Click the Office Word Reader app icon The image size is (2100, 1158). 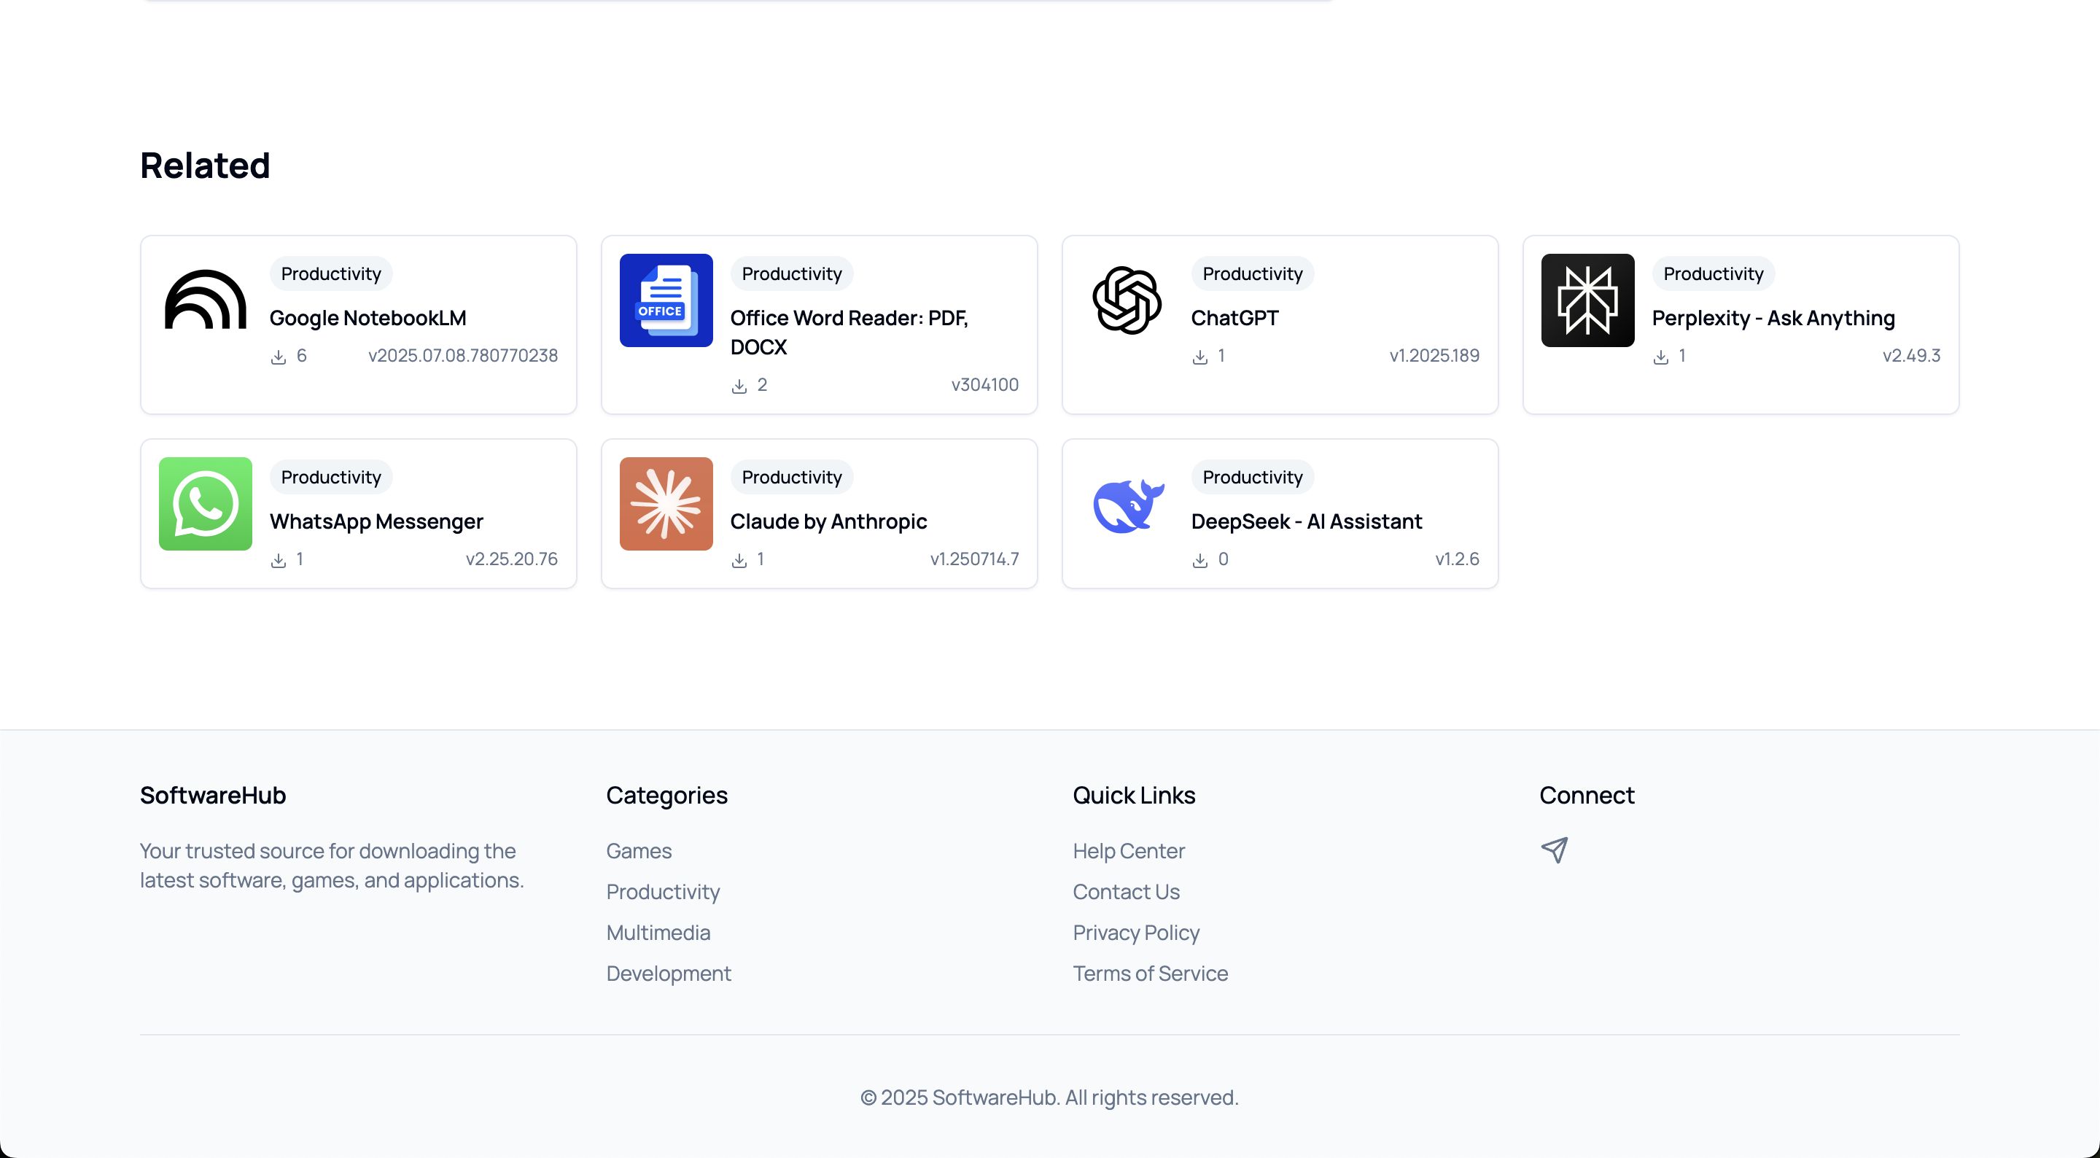[666, 300]
